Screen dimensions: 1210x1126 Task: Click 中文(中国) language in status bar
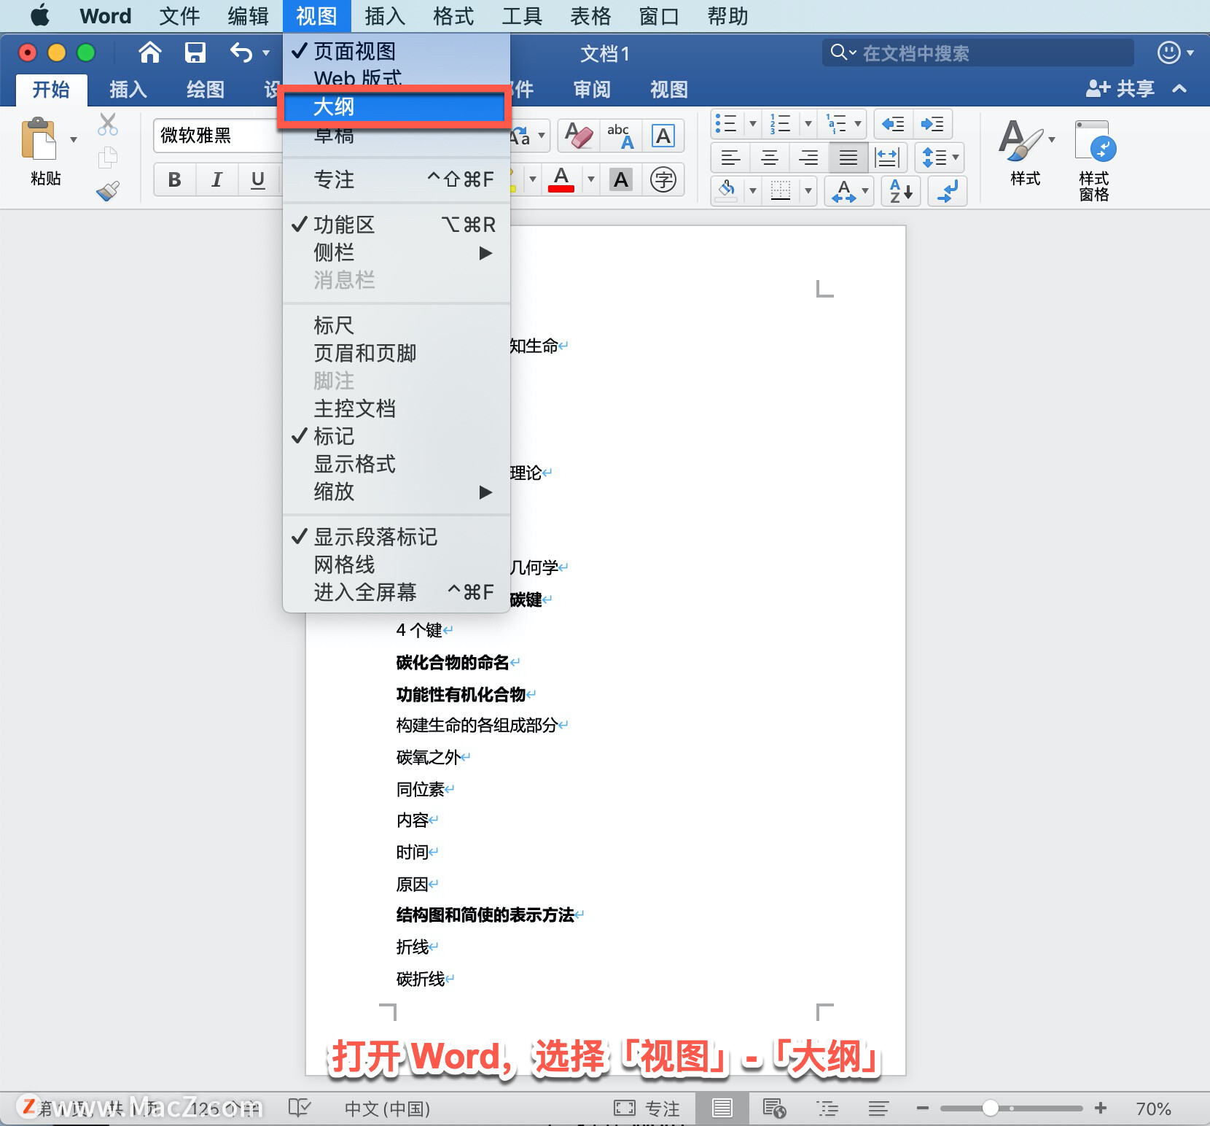pyautogui.click(x=387, y=1108)
